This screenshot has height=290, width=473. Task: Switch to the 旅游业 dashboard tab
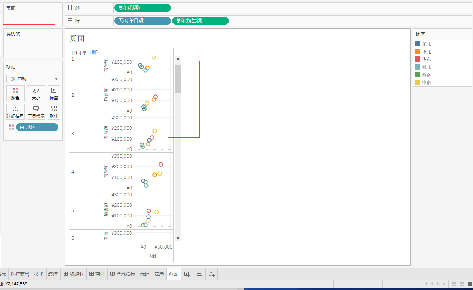(x=74, y=274)
